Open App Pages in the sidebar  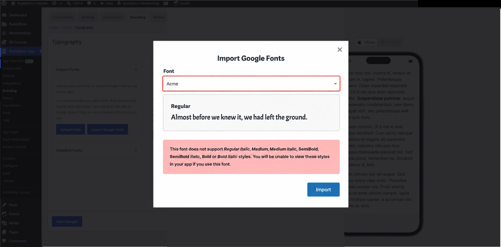(x=11, y=132)
